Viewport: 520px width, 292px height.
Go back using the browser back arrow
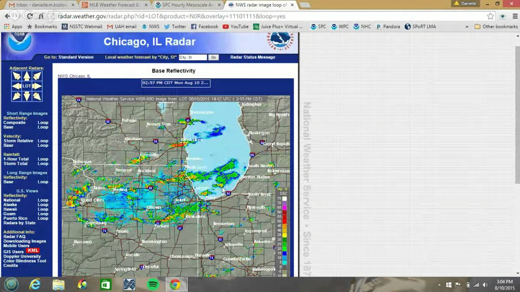point(8,16)
